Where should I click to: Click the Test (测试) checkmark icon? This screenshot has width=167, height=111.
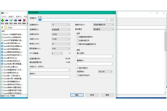tap(11, 20)
